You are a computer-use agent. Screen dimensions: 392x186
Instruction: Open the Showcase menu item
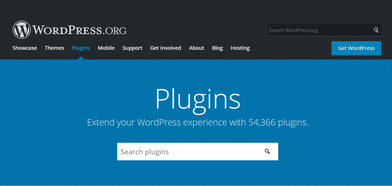[x=24, y=48]
